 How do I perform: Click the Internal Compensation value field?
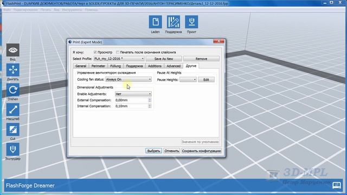pyautogui.click(x=132, y=106)
